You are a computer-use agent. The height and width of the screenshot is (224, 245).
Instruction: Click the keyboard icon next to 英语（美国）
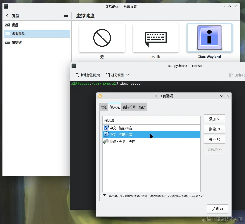tap(106, 141)
